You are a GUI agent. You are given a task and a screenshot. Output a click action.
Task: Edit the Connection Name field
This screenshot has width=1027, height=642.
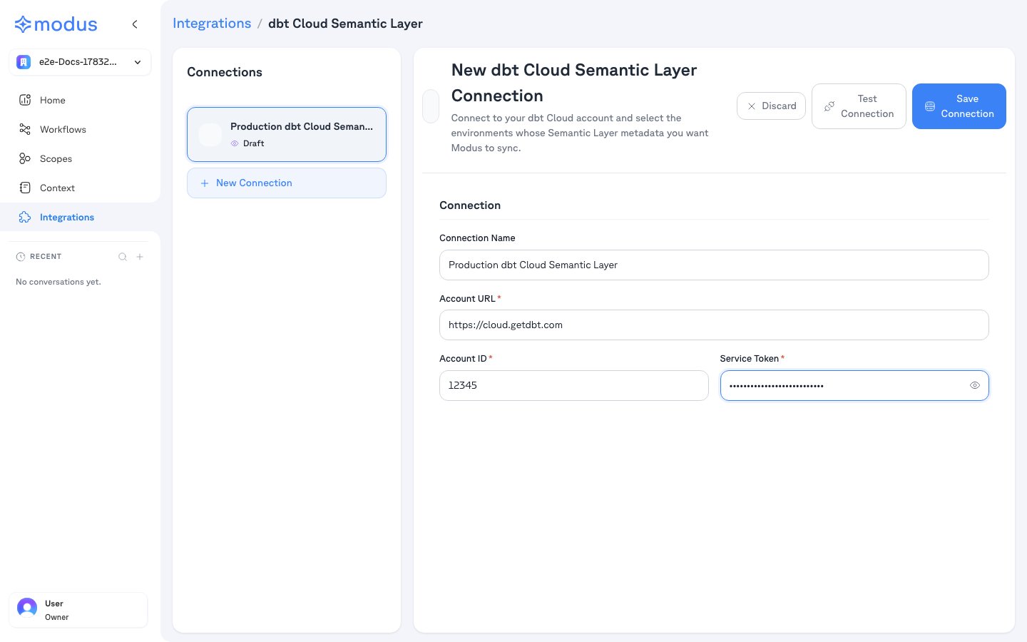pyautogui.click(x=714, y=265)
